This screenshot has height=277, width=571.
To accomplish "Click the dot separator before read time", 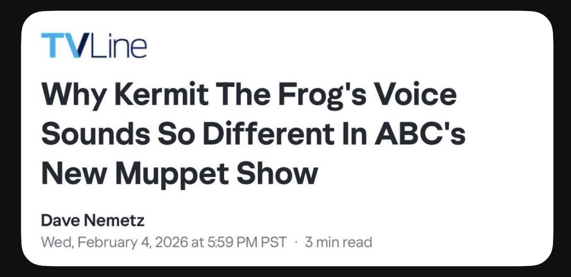I will [x=295, y=242].
